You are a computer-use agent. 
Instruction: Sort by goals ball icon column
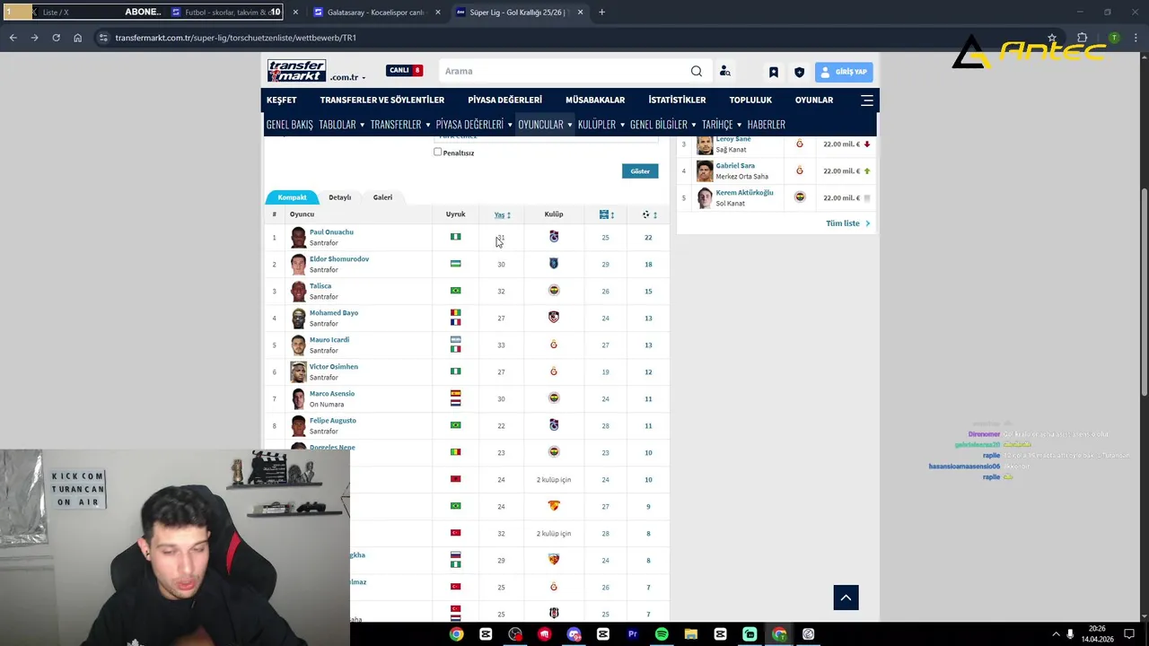(649, 214)
